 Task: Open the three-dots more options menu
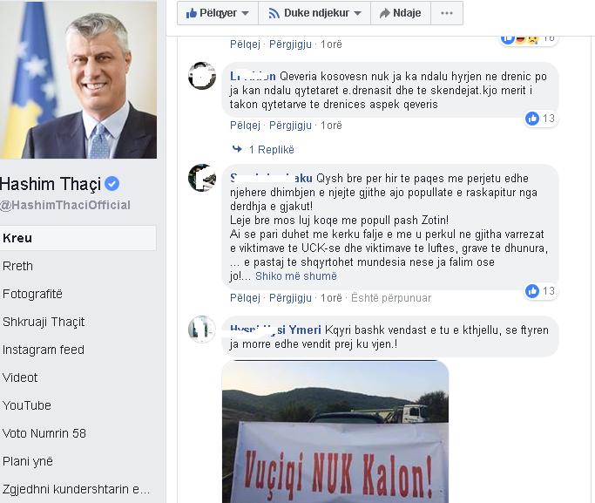tap(447, 13)
